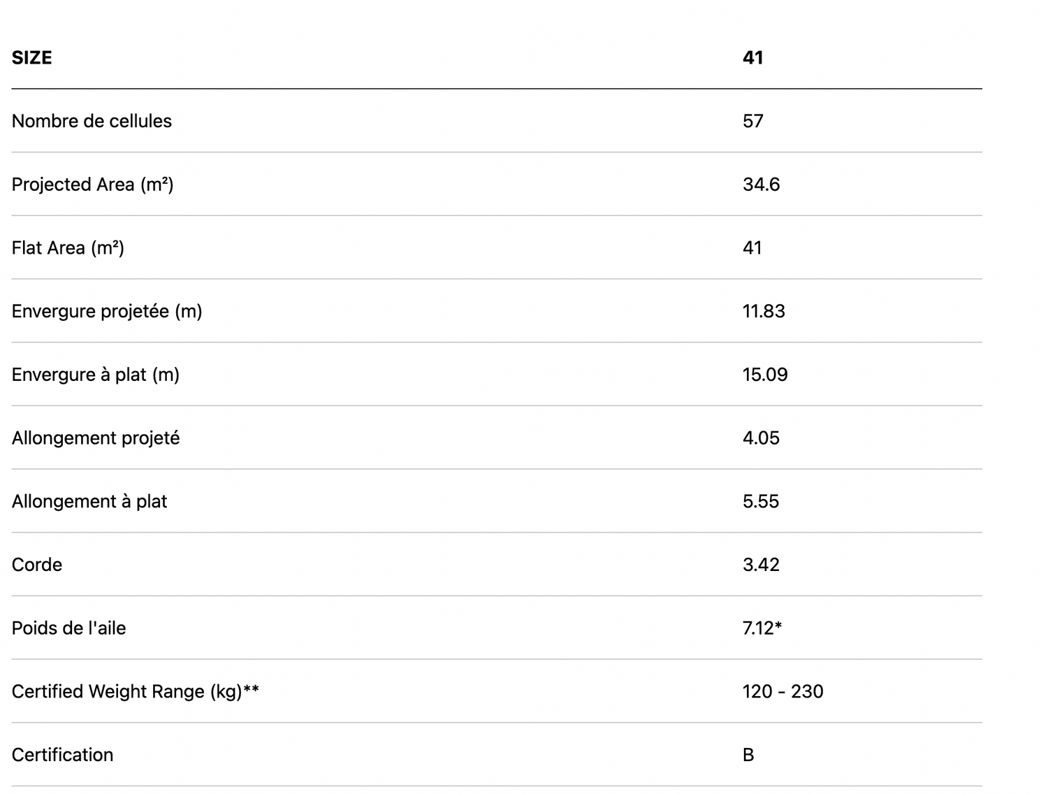Click the Envergure à plat (m) label
This screenshot has width=1048, height=794.
[x=96, y=375]
